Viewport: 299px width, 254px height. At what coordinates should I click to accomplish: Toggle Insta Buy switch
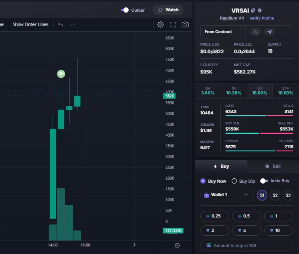264,181
